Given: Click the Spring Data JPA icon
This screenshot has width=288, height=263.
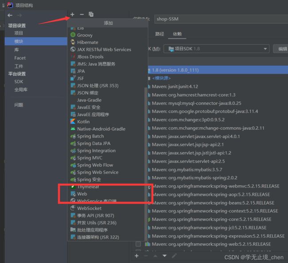Looking at the screenshot, I should tap(73, 143).
